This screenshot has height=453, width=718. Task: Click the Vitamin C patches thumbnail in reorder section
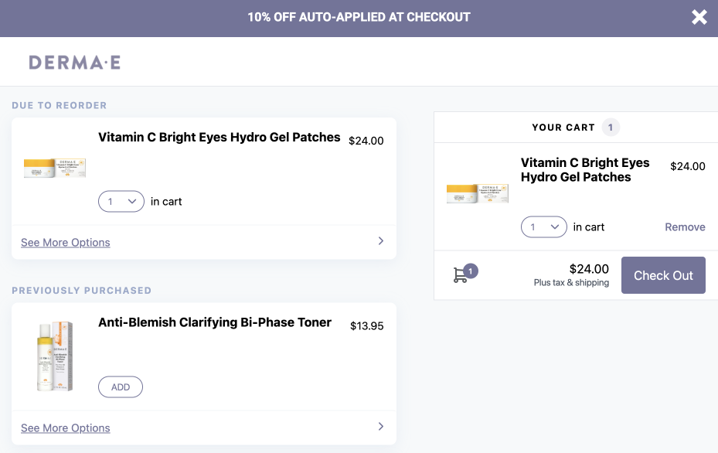coord(54,168)
